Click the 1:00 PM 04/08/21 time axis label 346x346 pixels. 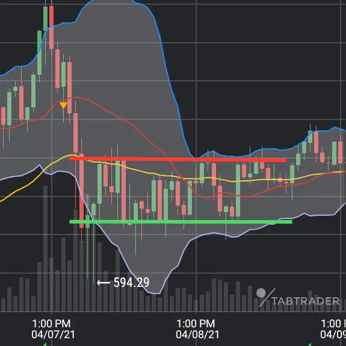(197, 329)
